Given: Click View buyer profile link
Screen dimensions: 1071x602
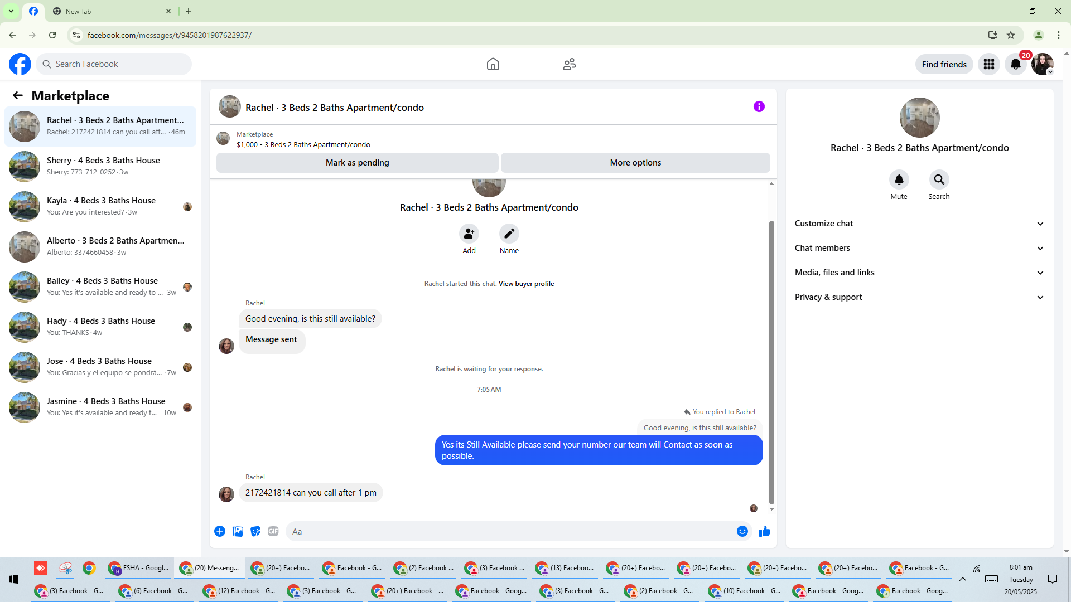Looking at the screenshot, I should (526, 284).
